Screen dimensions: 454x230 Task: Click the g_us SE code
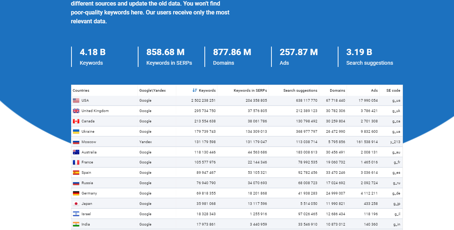[x=396, y=101]
